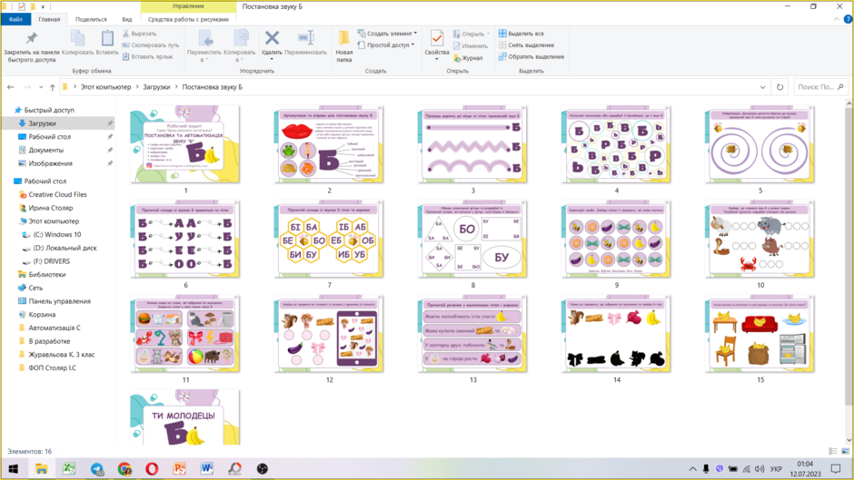Viewport: 854px width, 480px height.
Task: Open the Вид ribbon tab
Action: click(x=127, y=19)
